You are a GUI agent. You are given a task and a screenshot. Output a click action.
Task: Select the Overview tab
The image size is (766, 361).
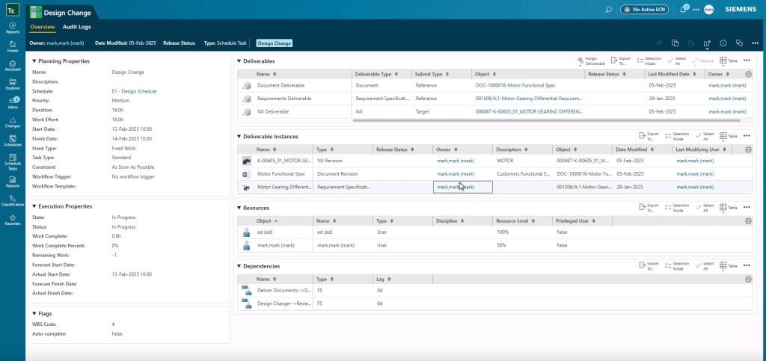coord(42,27)
